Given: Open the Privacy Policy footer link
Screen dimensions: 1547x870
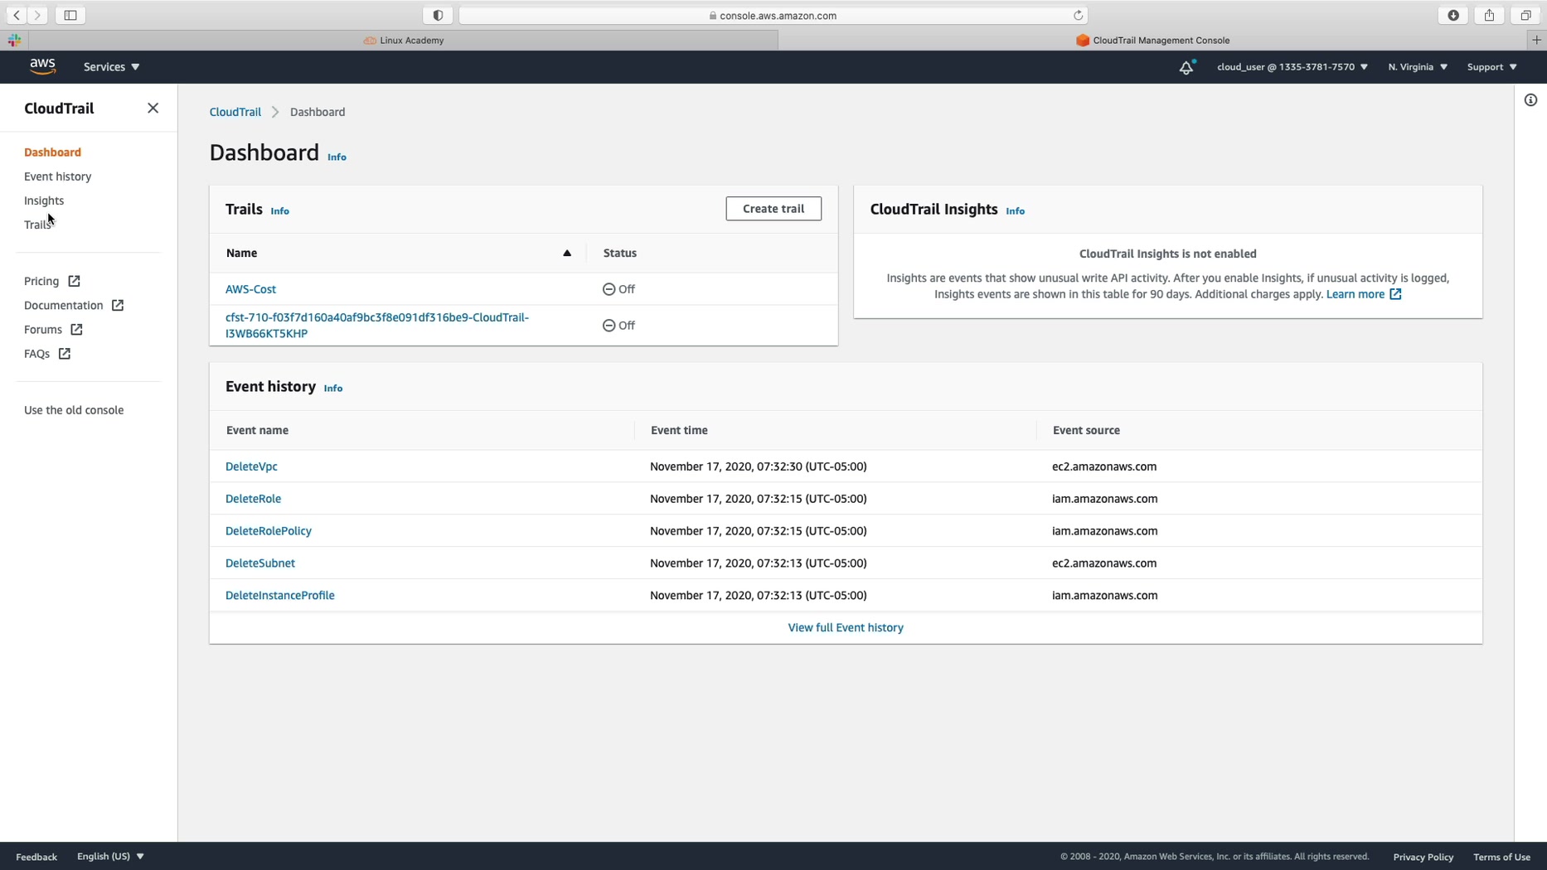Looking at the screenshot, I should (1423, 857).
